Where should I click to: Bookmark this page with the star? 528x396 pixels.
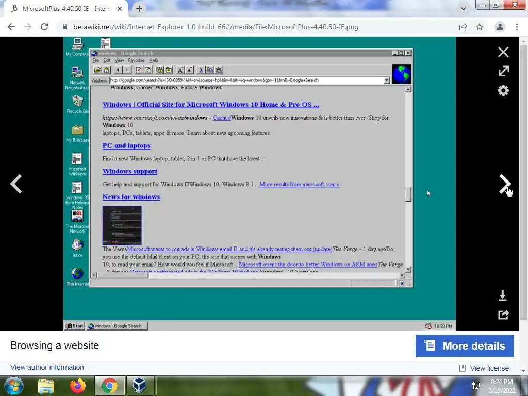[480, 27]
